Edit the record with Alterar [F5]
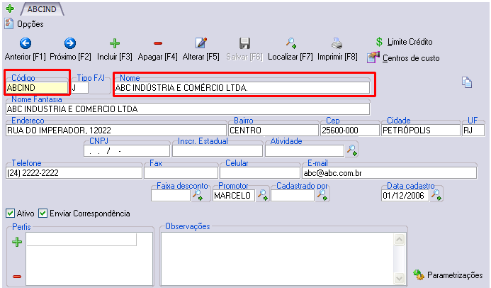Screen dimensions: 491x288 click(x=201, y=49)
